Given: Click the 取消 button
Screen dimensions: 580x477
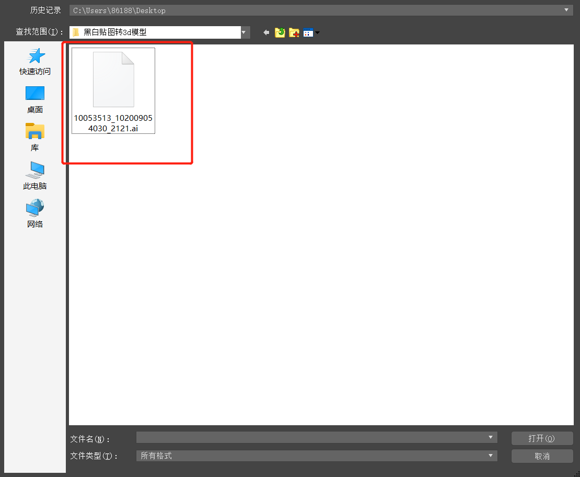Looking at the screenshot, I should point(542,456).
